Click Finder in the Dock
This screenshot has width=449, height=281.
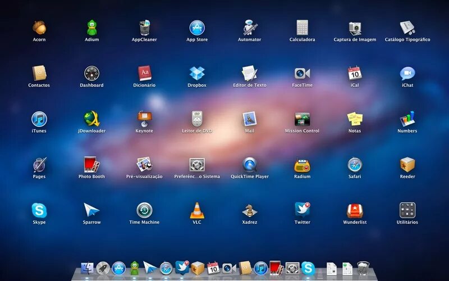(x=87, y=269)
